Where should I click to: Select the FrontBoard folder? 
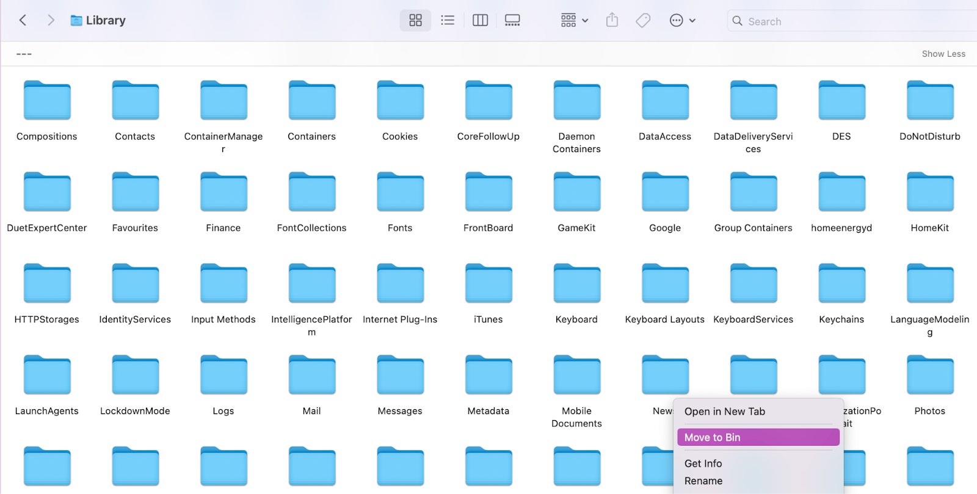click(488, 192)
